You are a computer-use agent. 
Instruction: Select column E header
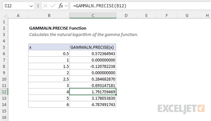pyautogui.click(x=146, y=16)
